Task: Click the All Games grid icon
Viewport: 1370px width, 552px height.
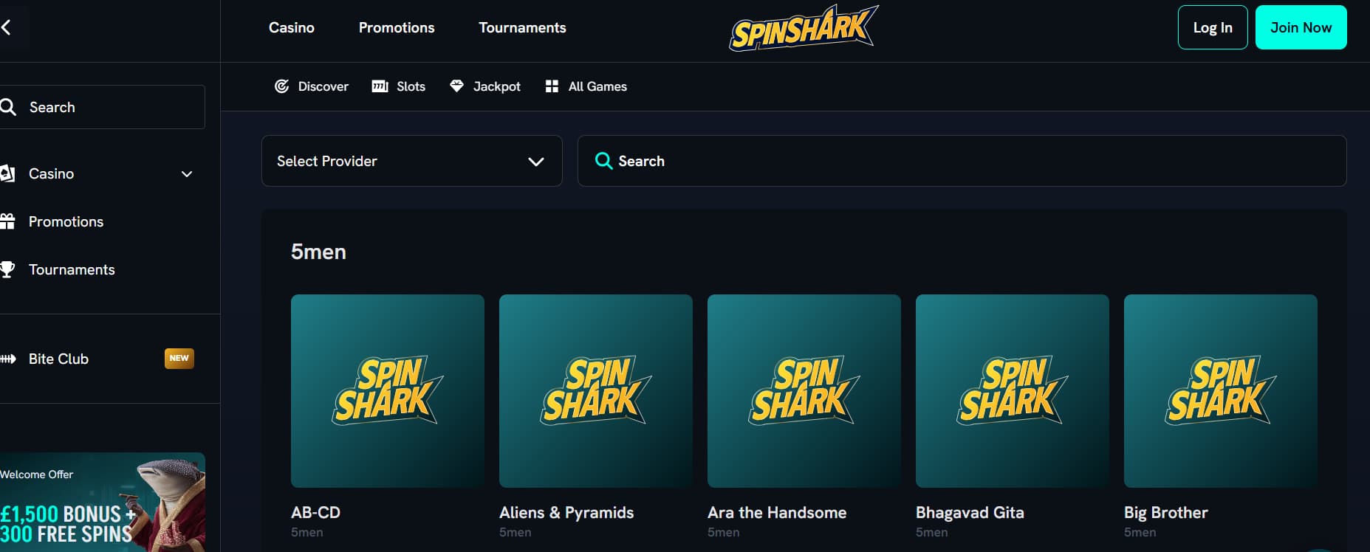Action: [552, 86]
